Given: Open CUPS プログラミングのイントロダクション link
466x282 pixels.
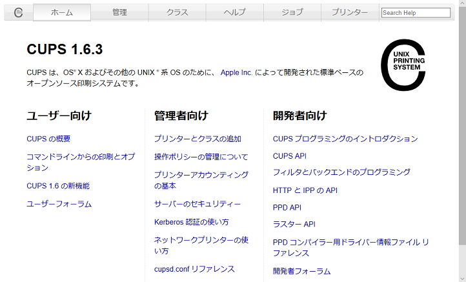Looking at the screenshot, I should [345, 139].
